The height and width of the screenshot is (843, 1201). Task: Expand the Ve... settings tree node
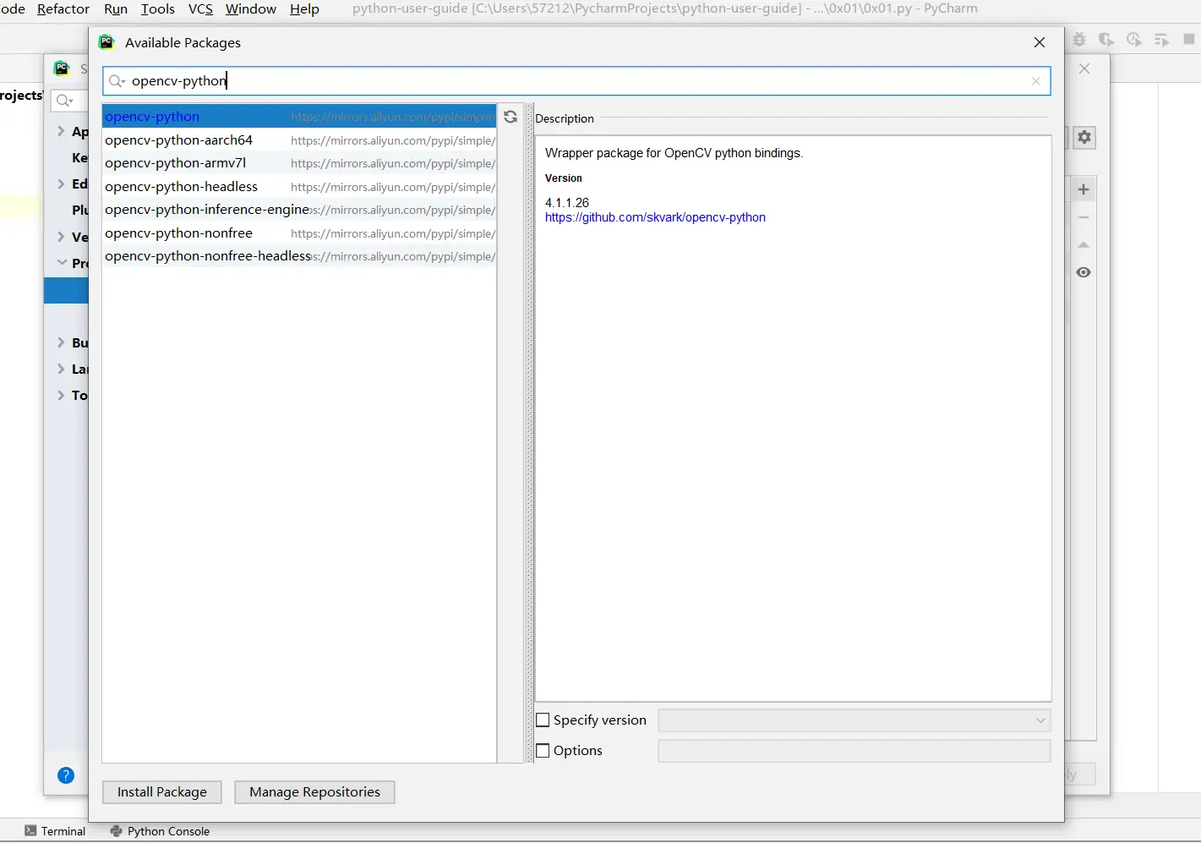[61, 237]
